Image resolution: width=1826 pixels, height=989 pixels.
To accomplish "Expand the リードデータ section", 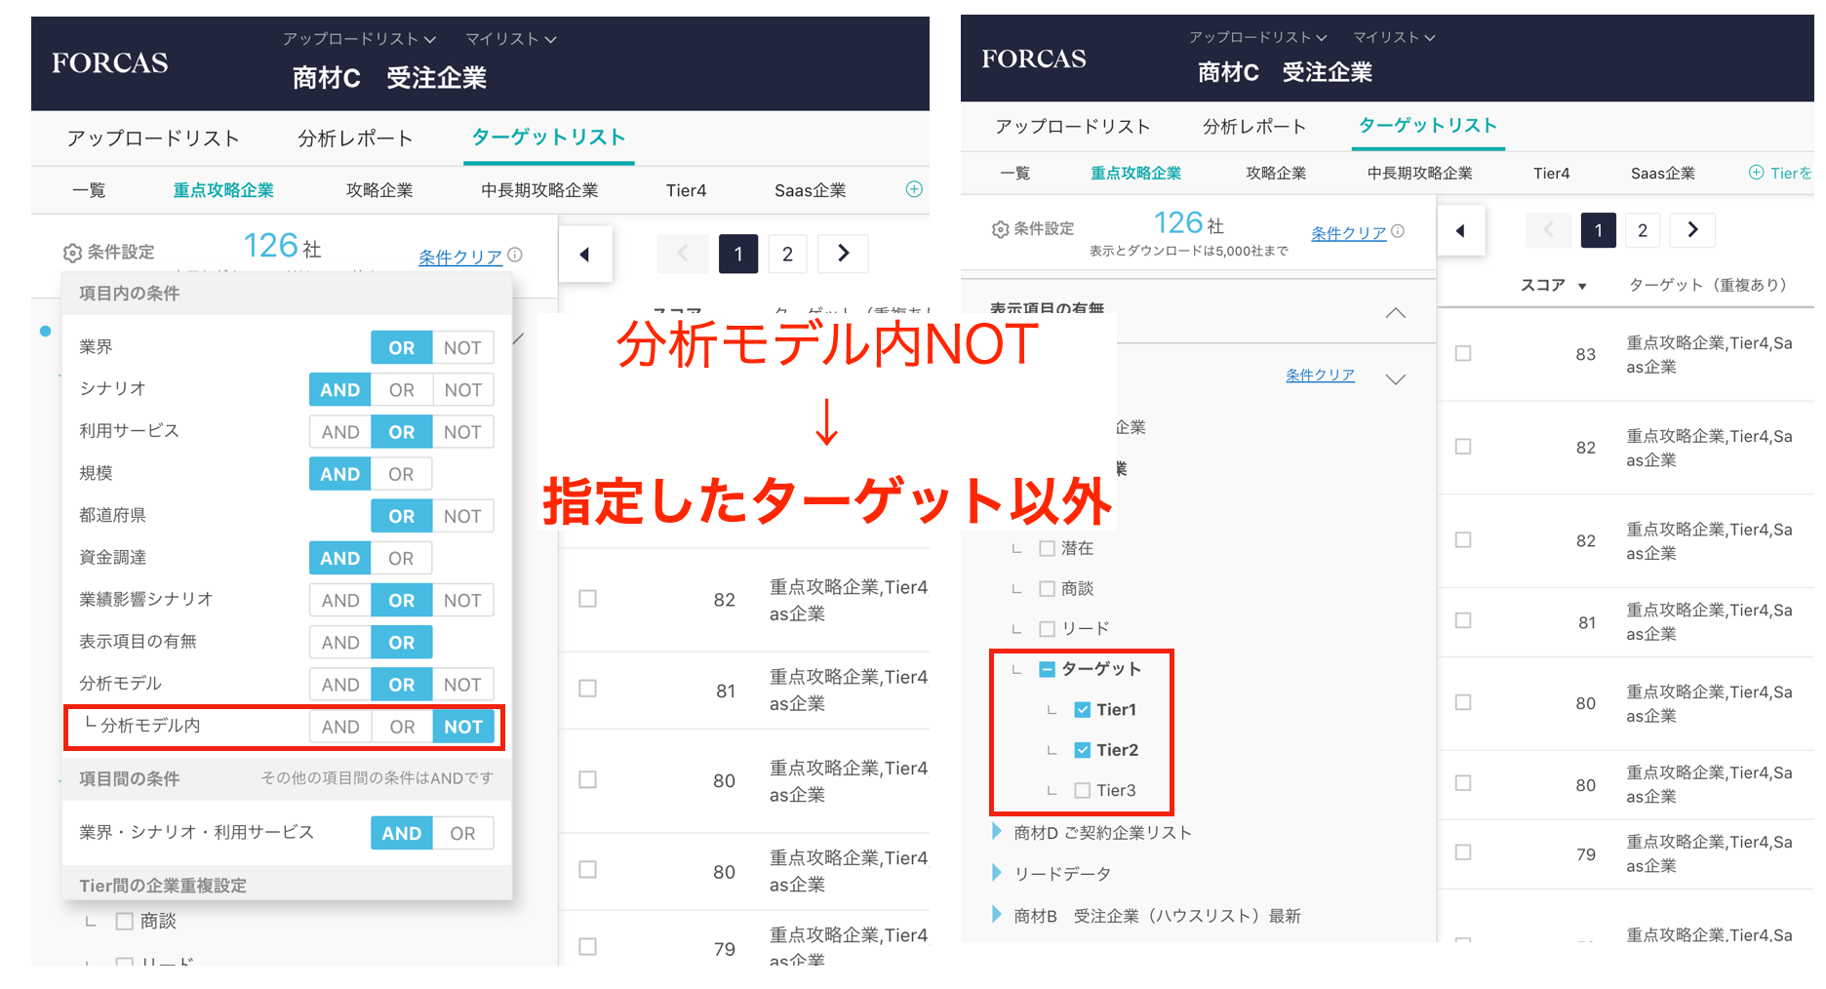I will coord(997,873).
